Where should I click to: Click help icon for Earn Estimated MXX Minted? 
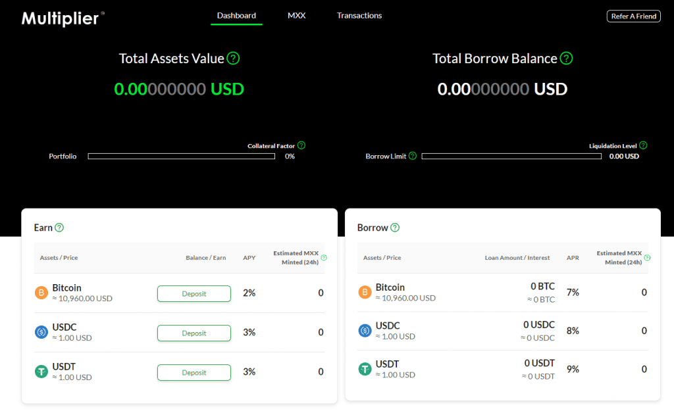coord(324,258)
